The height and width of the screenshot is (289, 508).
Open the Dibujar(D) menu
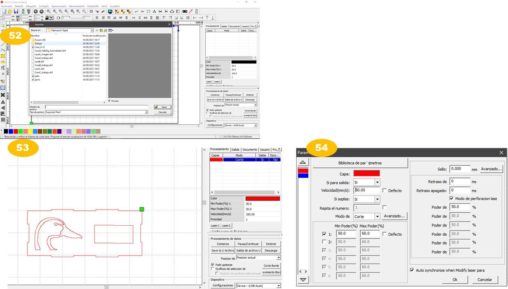tap(31, 6)
